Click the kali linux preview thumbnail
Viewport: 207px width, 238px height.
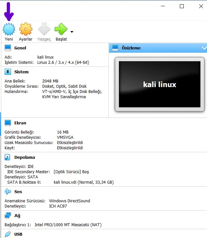click(x=160, y=84)
